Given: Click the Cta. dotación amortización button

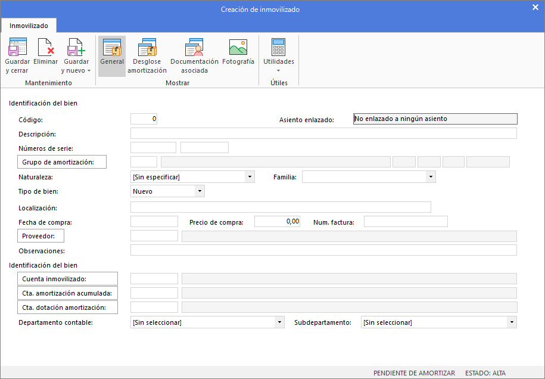Looking at the screenshot, I should click(67, 307).
